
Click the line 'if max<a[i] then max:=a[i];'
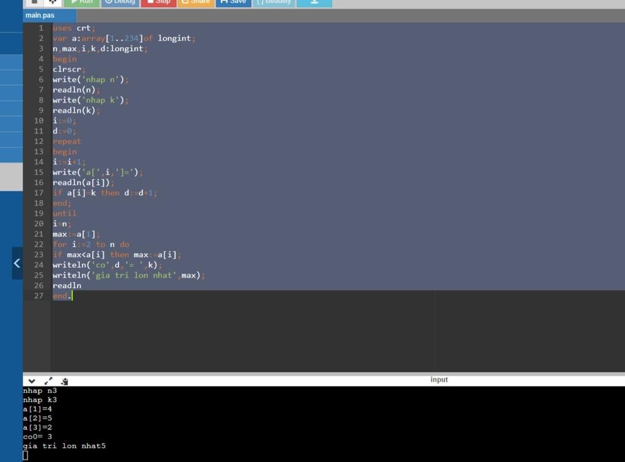click(117, 254)
